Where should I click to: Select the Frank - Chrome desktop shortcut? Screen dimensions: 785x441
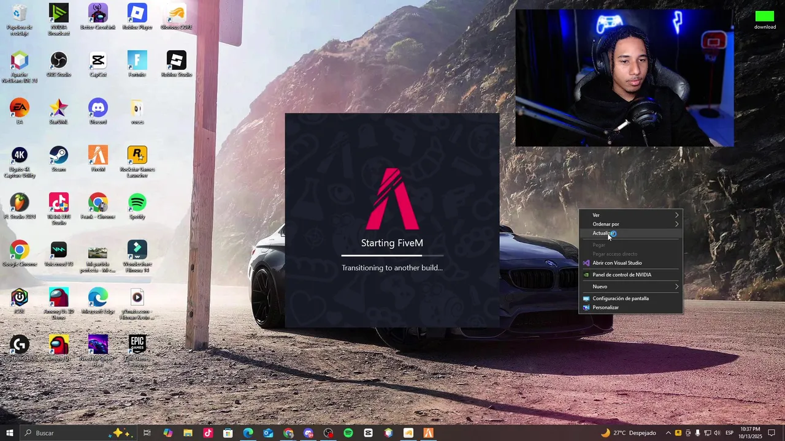[x=98, y=206]
